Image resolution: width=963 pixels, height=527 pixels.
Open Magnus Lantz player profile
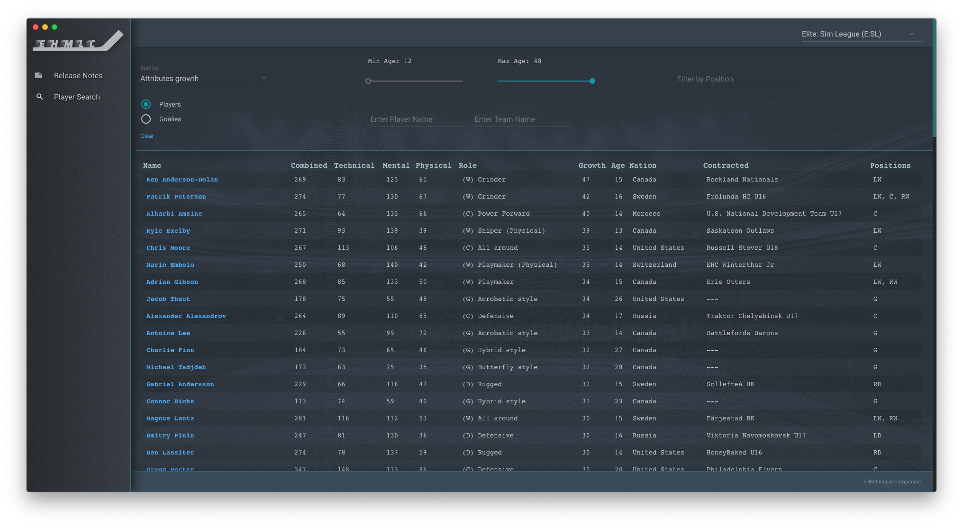click(x=170, y=418)
